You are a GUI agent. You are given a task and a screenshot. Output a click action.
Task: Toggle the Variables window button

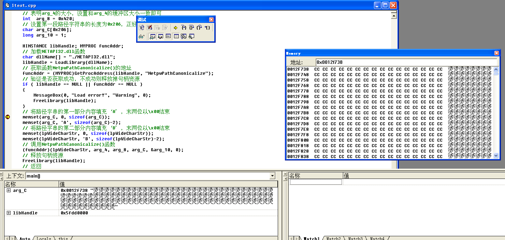(160, 37)
